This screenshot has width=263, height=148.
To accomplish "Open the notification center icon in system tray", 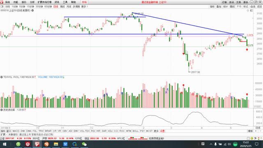I will (x=256, y=144).
